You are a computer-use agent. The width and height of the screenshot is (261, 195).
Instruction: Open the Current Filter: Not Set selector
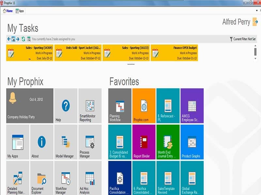click(x=243, y=39)
